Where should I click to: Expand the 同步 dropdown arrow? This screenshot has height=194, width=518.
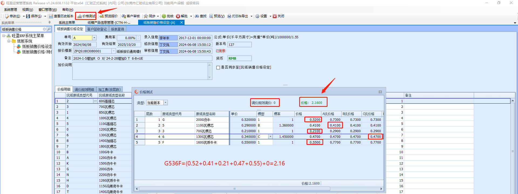[x=158, y=16]
